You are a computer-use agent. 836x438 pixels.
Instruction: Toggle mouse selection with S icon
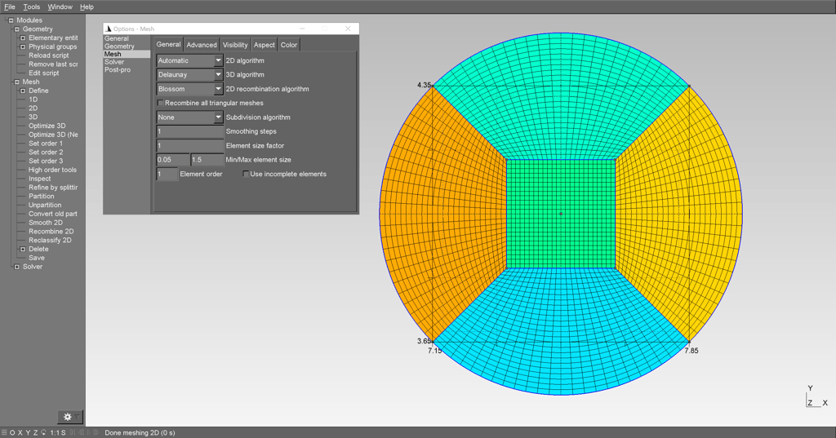pos(64,432)
